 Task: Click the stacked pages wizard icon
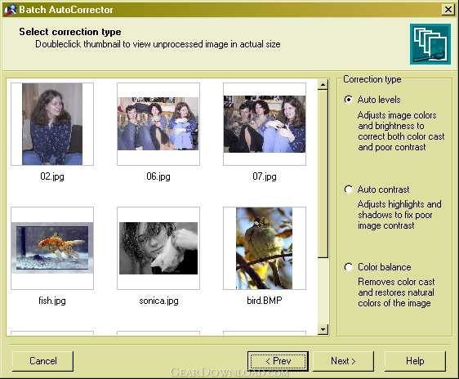(x=430, y=44)
